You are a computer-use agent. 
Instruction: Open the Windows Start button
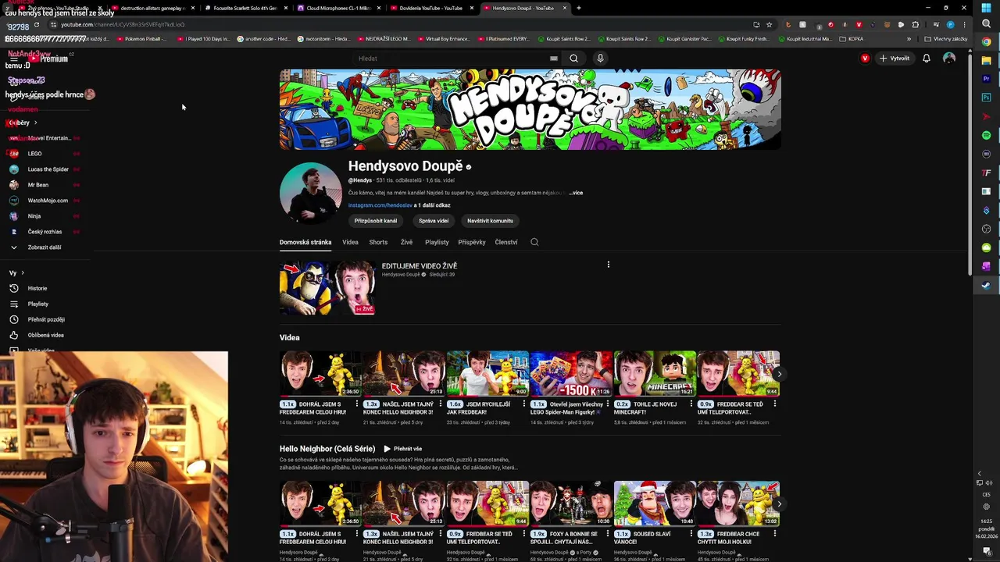pyautogui.click(x=987, y=8)
